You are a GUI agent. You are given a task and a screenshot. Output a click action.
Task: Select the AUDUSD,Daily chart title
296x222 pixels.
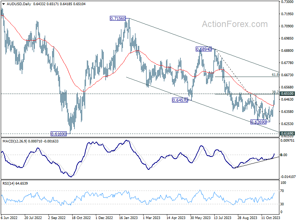point(19,4)
